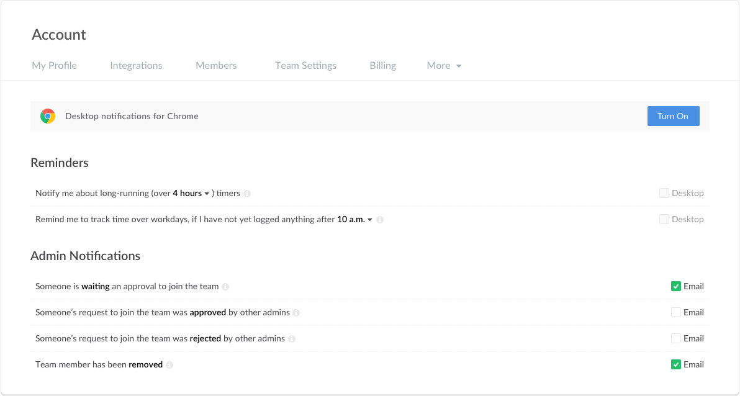Click the Admin Notifications heading
The height and width of the screenshot is (396, 740).
(86, 255)
